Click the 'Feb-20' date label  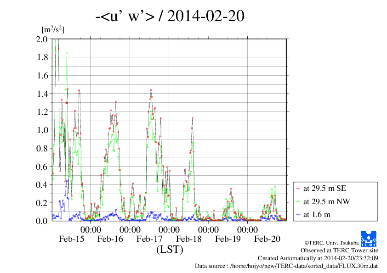[267, 239]
